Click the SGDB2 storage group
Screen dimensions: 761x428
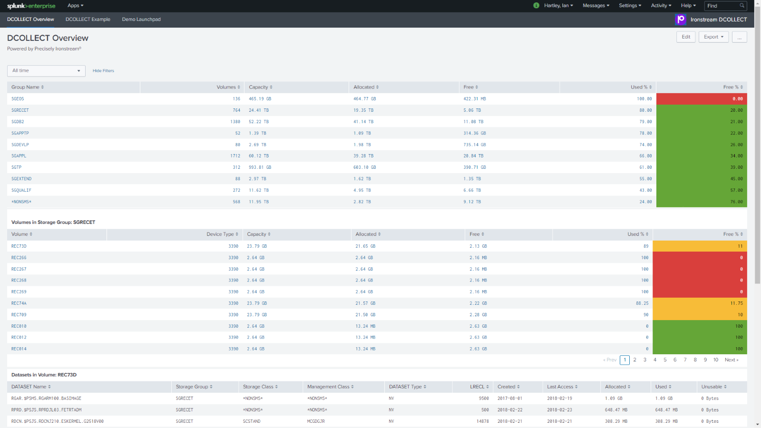tap(18, 122)
